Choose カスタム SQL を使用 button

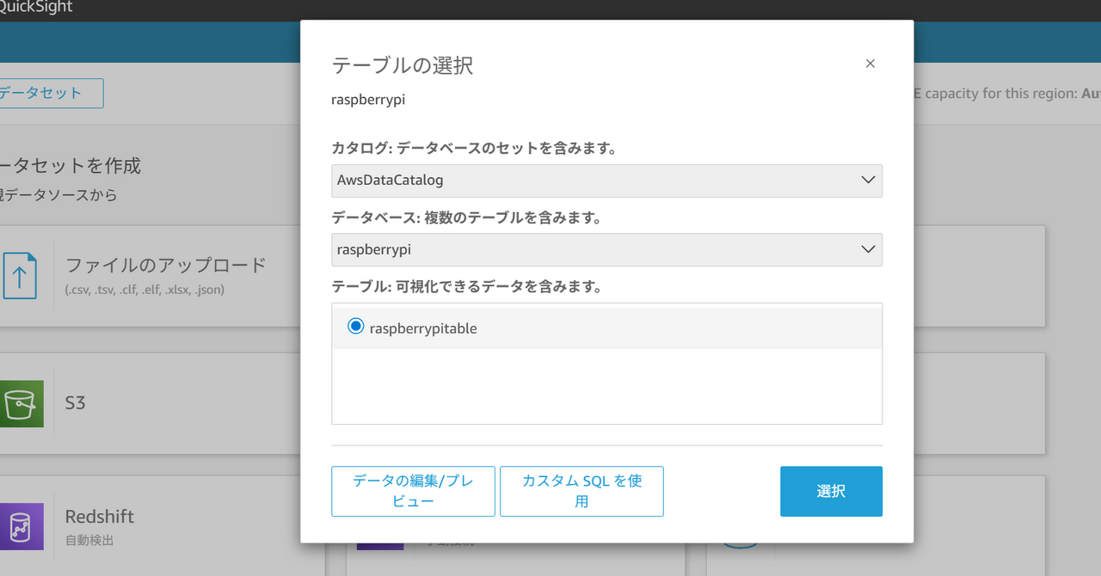(x=581, y=491)
